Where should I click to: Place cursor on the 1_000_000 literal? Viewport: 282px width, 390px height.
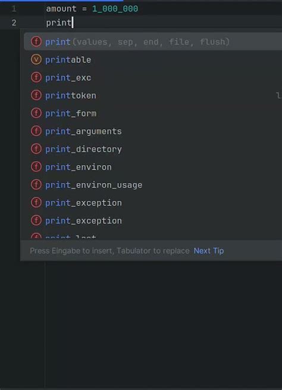pos(115,9)
